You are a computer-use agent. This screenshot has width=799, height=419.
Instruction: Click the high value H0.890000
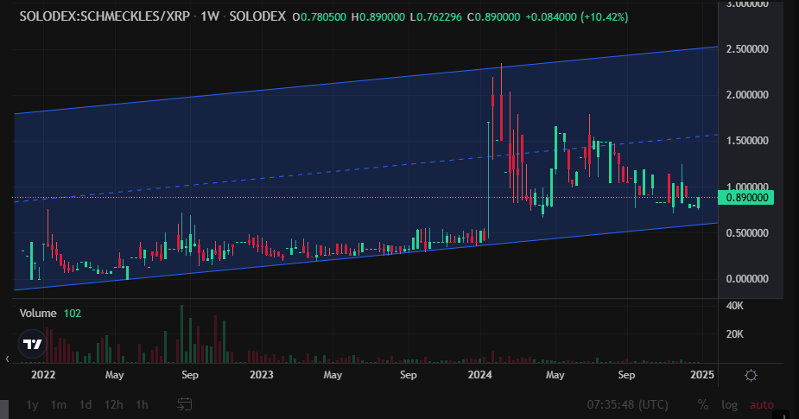coord(377,16)
